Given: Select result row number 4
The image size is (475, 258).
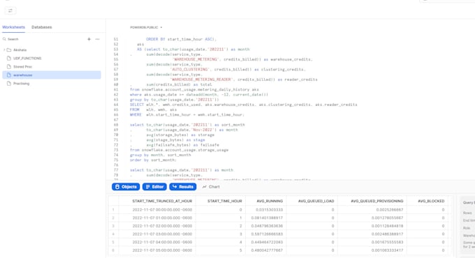Looking at the screenshot, I should tap(113, 234).
